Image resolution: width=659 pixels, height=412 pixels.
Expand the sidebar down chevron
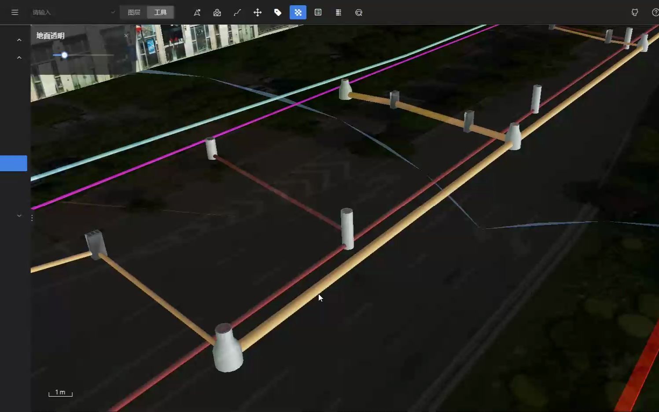19,216
